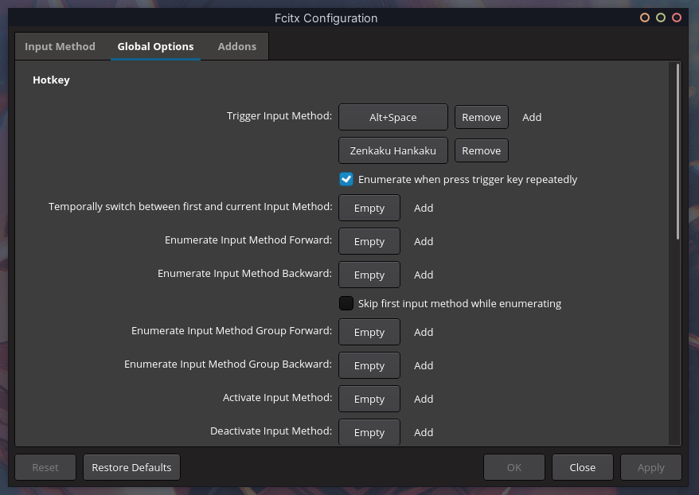Add hotkey for Enumerate Input Method Forward
Image resolution: width=699 pixels, height=495 pixels.
[423, 241]
